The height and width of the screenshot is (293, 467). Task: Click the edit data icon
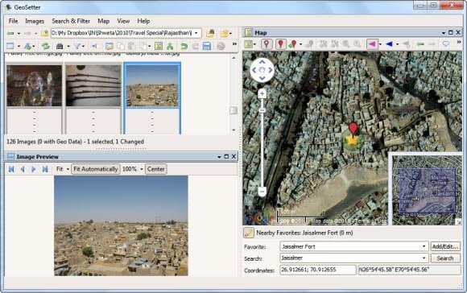[110, 46]
